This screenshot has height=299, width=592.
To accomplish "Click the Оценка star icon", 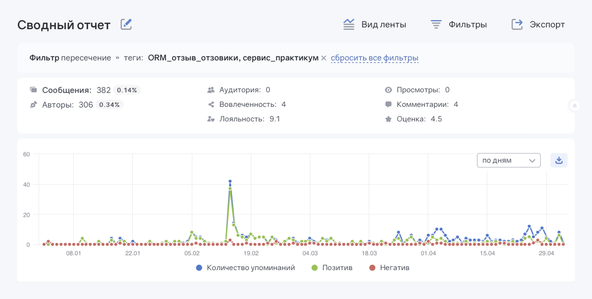I will tap(388, 119).
